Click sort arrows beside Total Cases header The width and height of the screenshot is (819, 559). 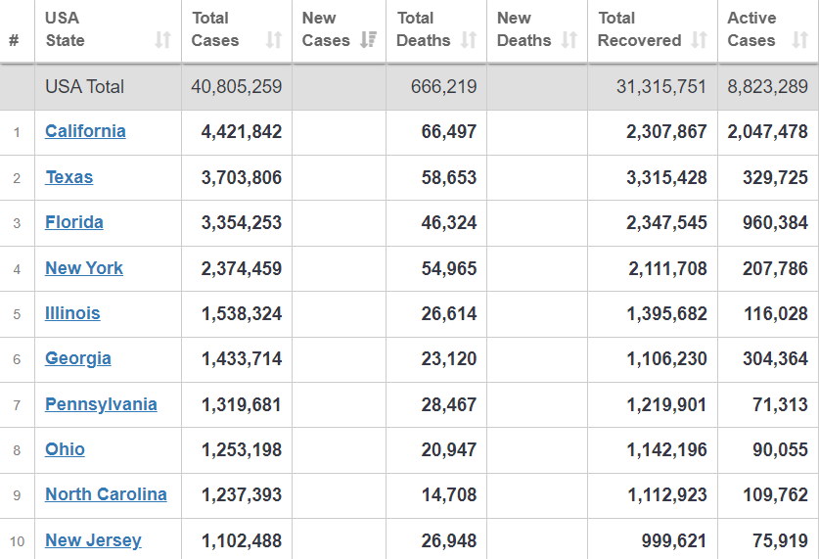(274, 40)
